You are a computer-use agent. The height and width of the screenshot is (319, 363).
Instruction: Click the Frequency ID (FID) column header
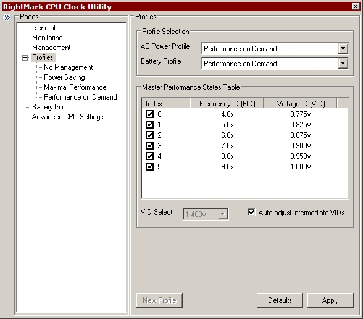227,104
